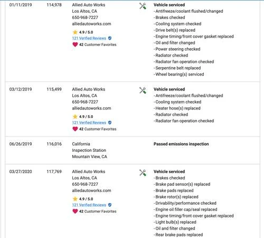This screenshot has height=238, width=264.
Task: Click the wrench service icon for 03/12/2019 record
Action: point(143,90)
